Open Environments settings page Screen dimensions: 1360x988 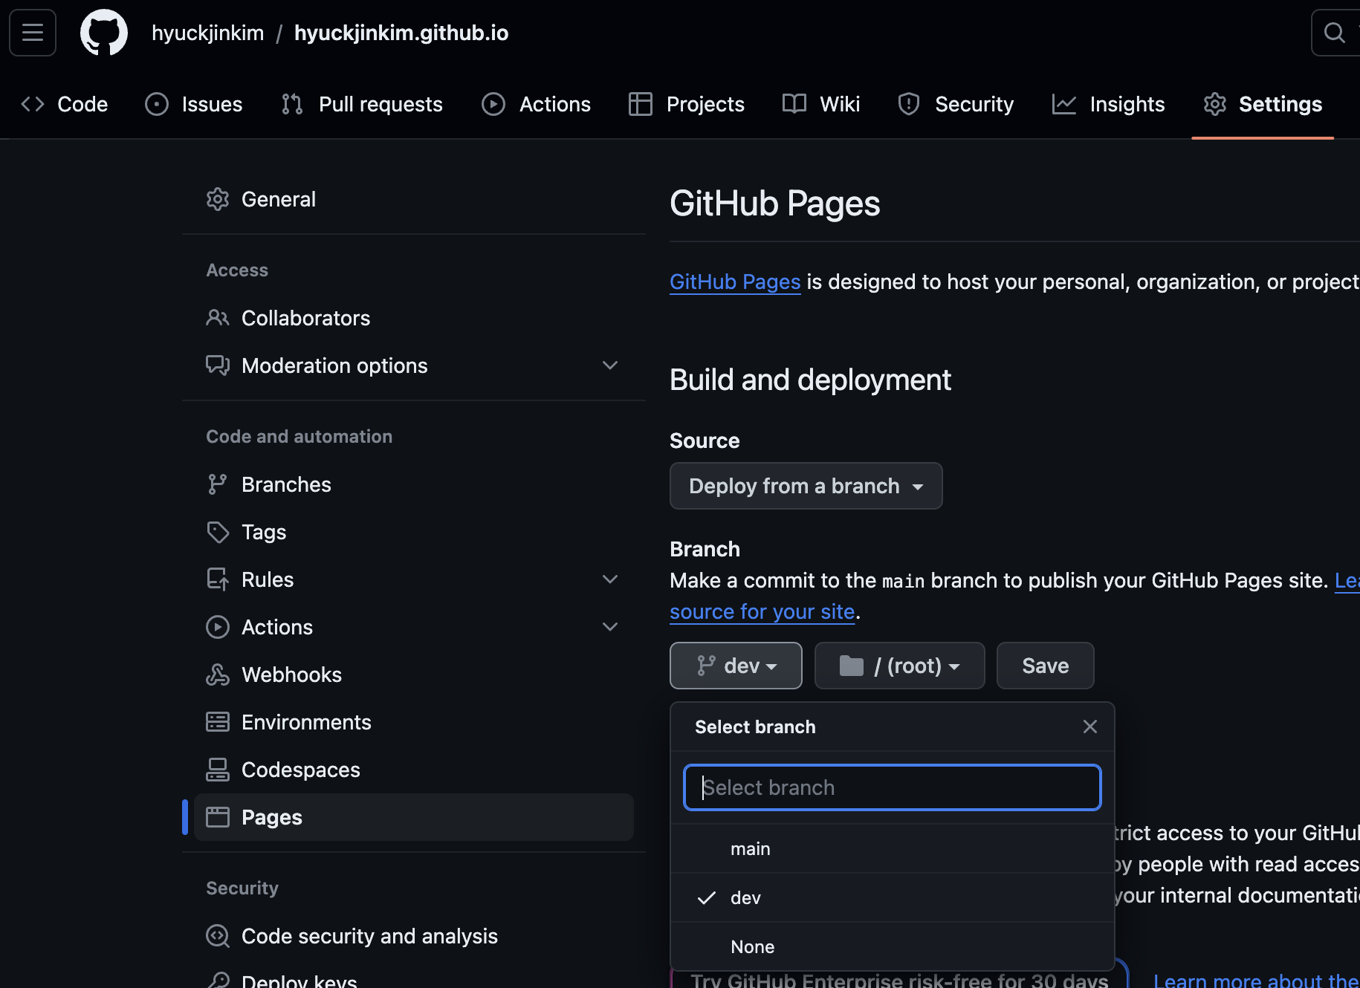(414, 722)
